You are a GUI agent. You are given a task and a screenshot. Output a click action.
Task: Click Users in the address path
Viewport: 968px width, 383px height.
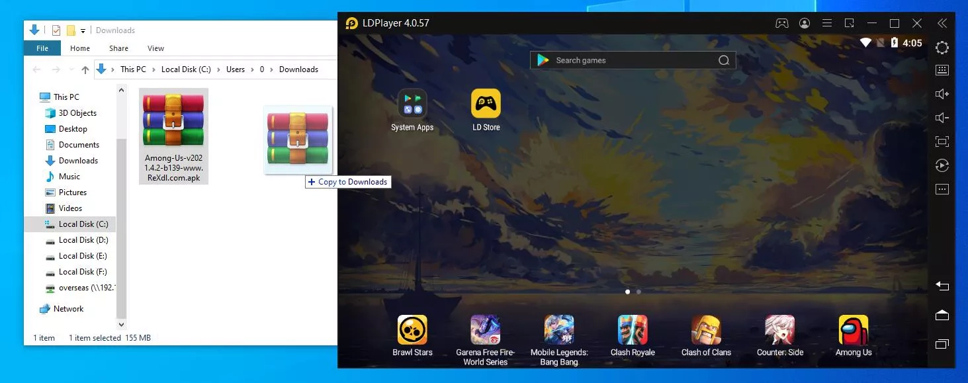tap(236, 69)
